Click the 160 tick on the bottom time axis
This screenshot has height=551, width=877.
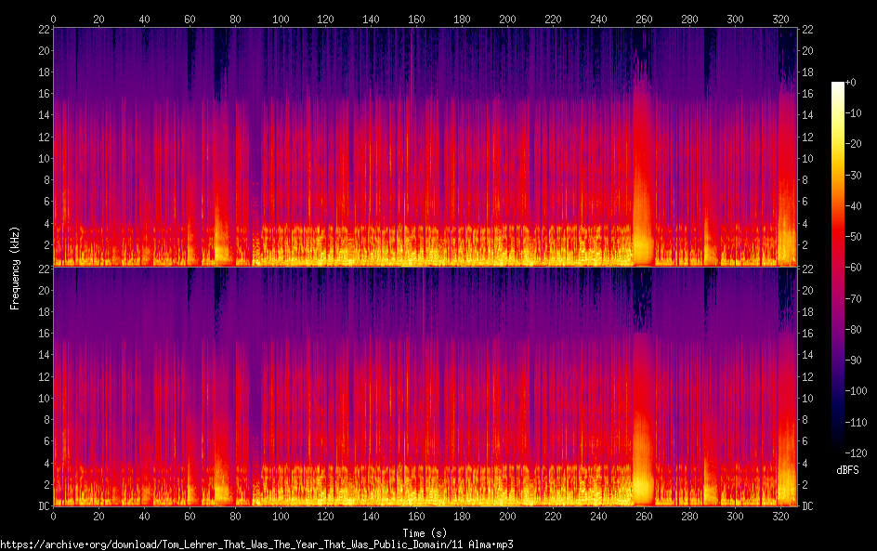417,516
